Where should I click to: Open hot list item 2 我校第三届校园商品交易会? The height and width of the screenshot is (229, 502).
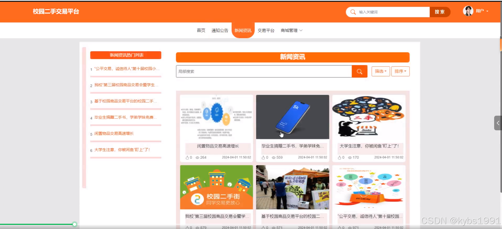pos(126,85)
